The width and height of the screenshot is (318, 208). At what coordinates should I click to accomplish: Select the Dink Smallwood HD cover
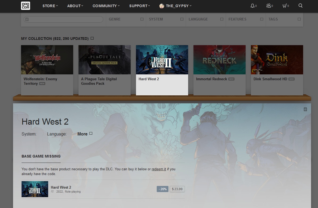[277, 60]
